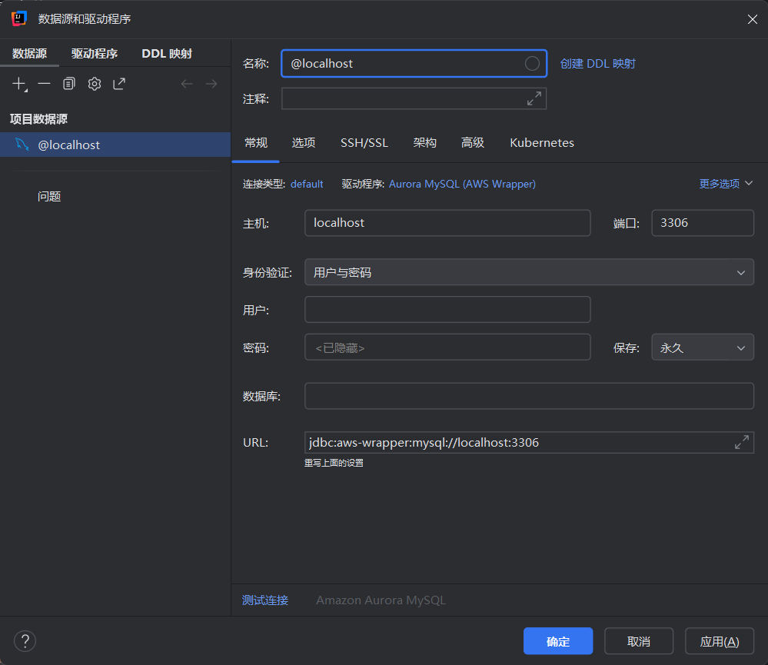Open the help question mark button
This screenshot has width=768, height=665.
tap(25, 641)
